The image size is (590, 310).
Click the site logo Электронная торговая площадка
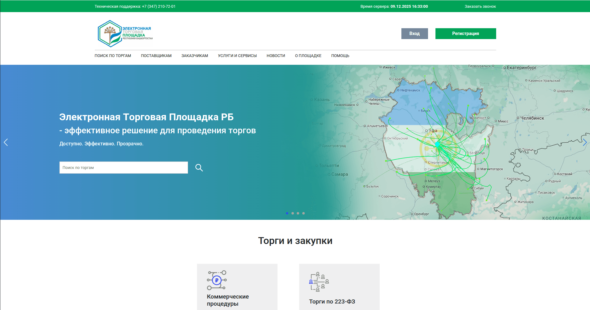point(125,33)
